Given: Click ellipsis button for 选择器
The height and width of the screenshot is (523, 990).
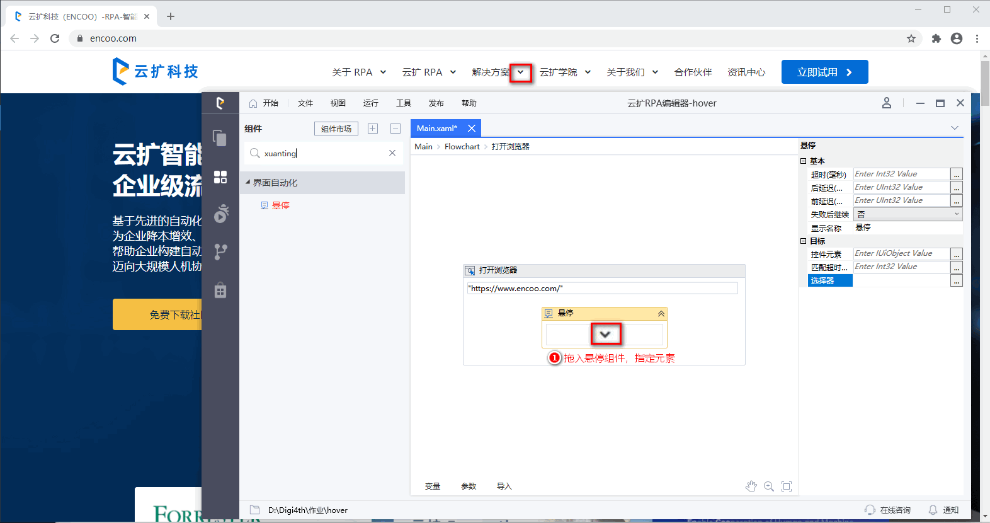Looking at the screenshot, I should [957, 281].
